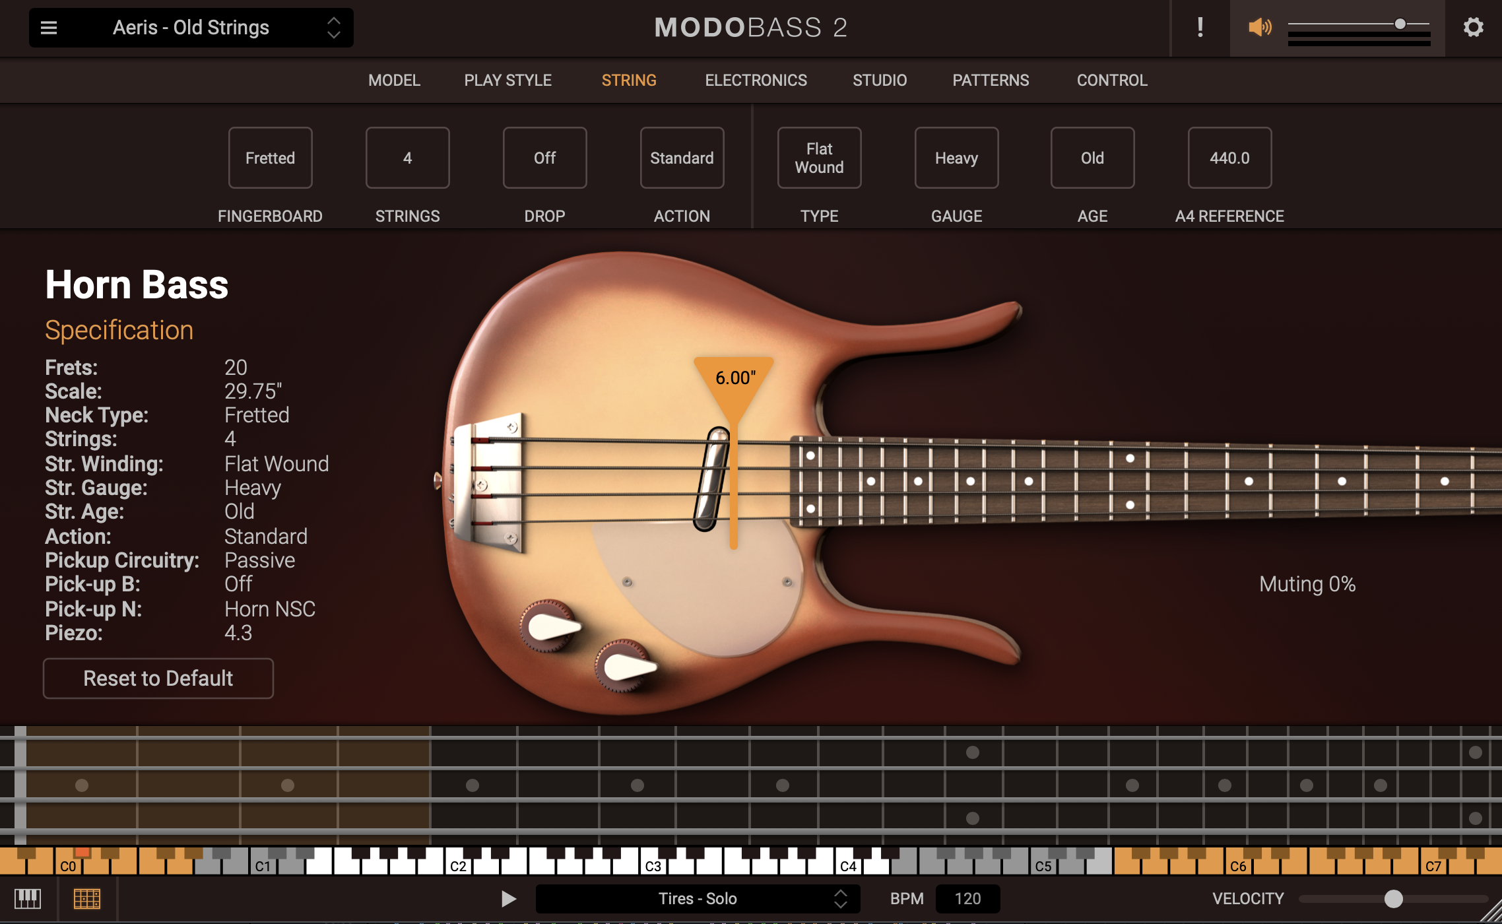Show piano keyboard view icon
1502x924 pixels.
coord(28,898)
